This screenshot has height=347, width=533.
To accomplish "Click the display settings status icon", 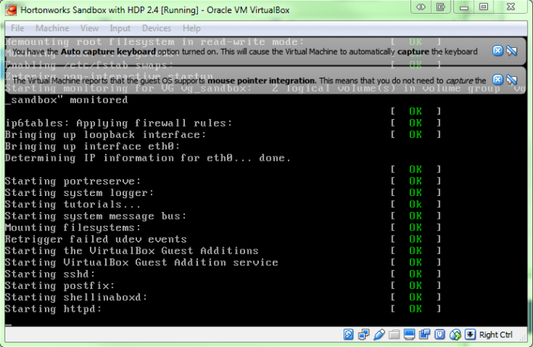I will pyautogui.click(x=410, y=335).
